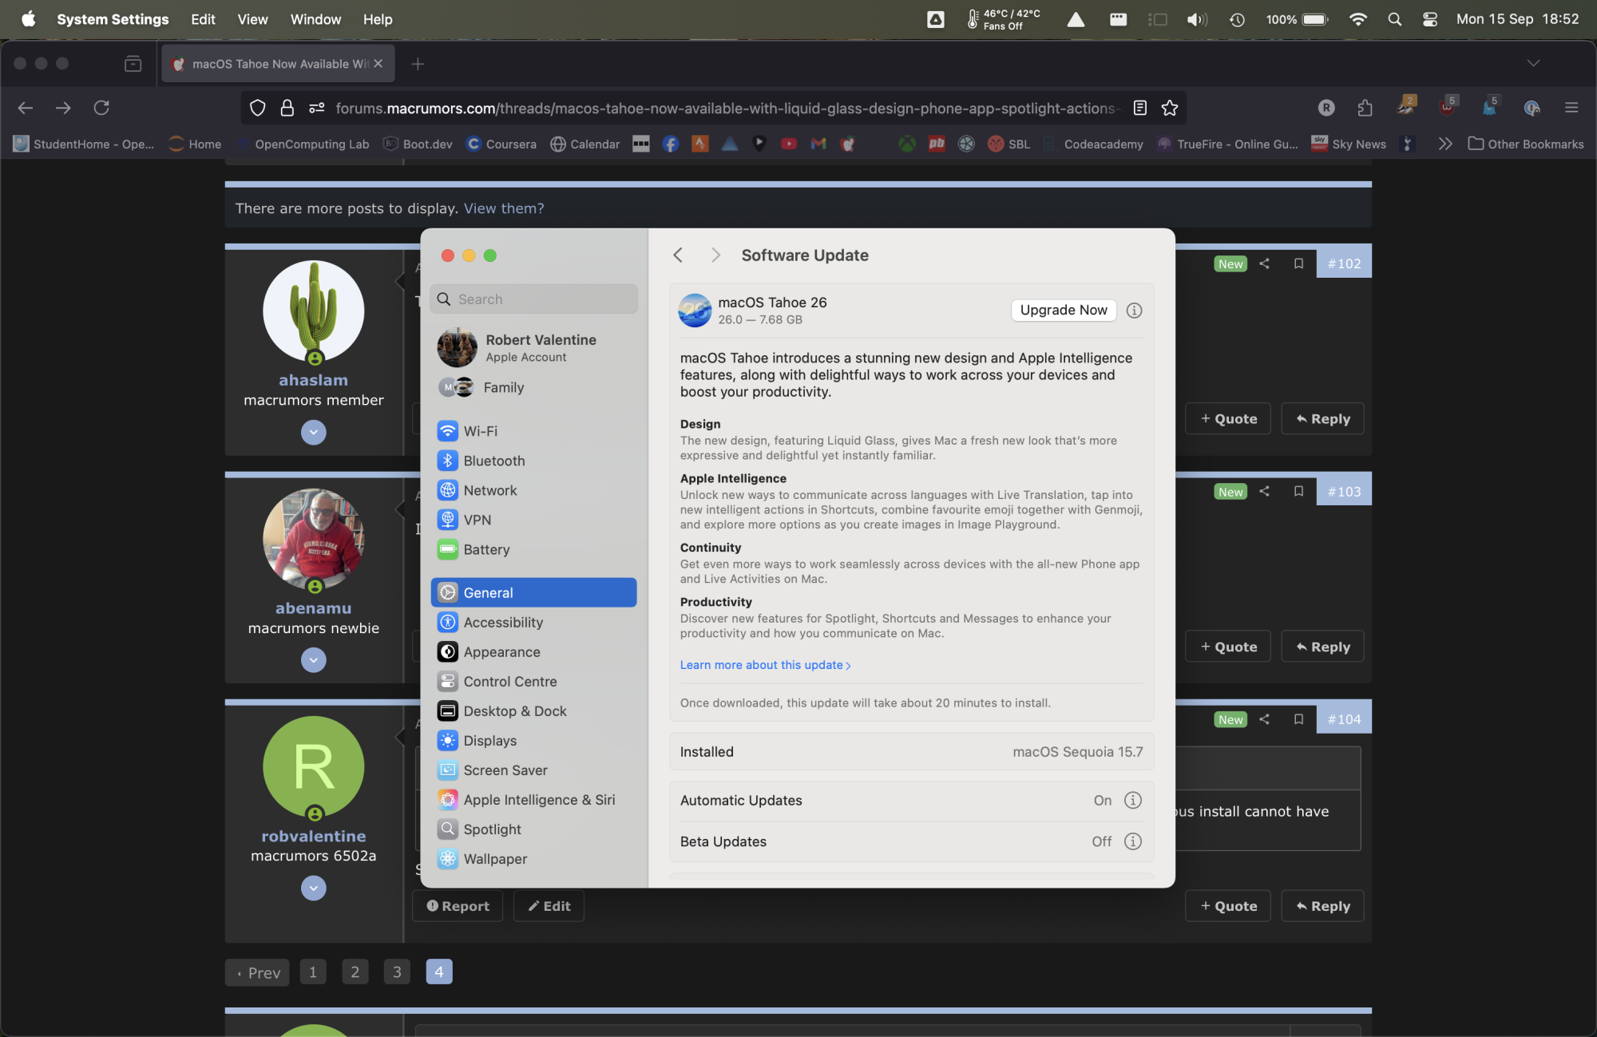Screen dimensions: 1597x1037
Task: Open the browser tab list chevron
Action: [1532, 63]
